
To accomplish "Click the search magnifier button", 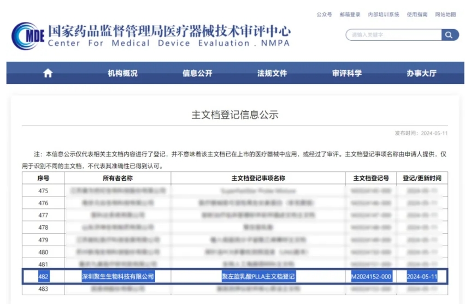I will click(x=450, y=35).
